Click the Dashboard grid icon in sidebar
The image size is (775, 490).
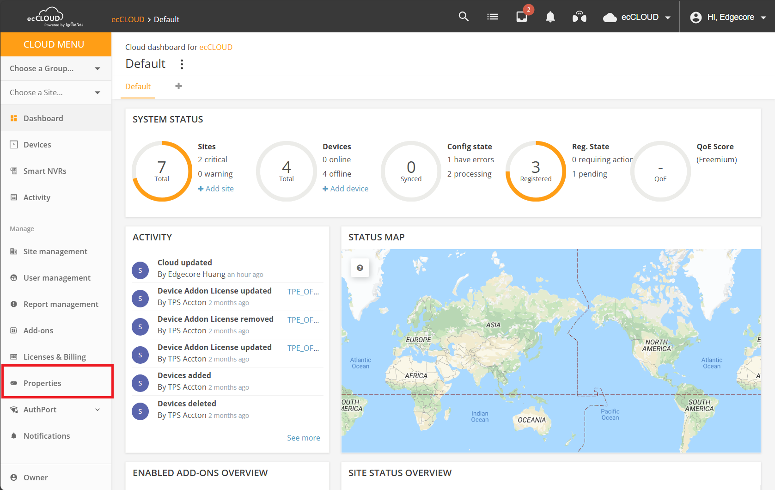(14, 118)
